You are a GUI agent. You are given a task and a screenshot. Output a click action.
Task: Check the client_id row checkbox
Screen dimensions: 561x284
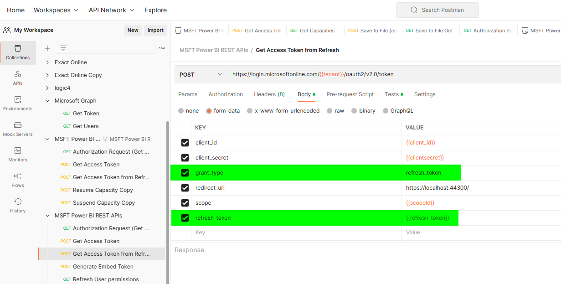point(185,143)
